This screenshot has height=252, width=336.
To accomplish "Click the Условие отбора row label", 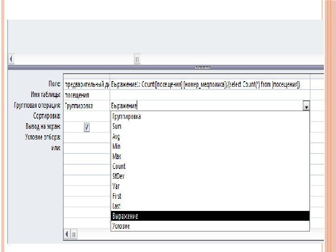I will [x=43, y=137].
